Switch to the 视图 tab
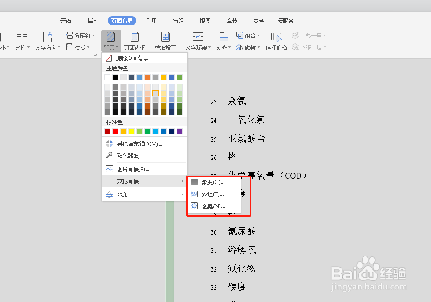Image resolution: width=431 pixels, height=302 pixels. (x=205, y=21)
